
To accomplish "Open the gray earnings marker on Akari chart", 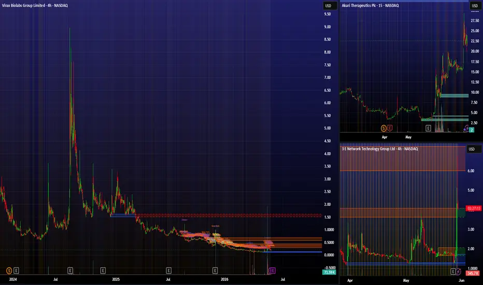I will [428, 128].
